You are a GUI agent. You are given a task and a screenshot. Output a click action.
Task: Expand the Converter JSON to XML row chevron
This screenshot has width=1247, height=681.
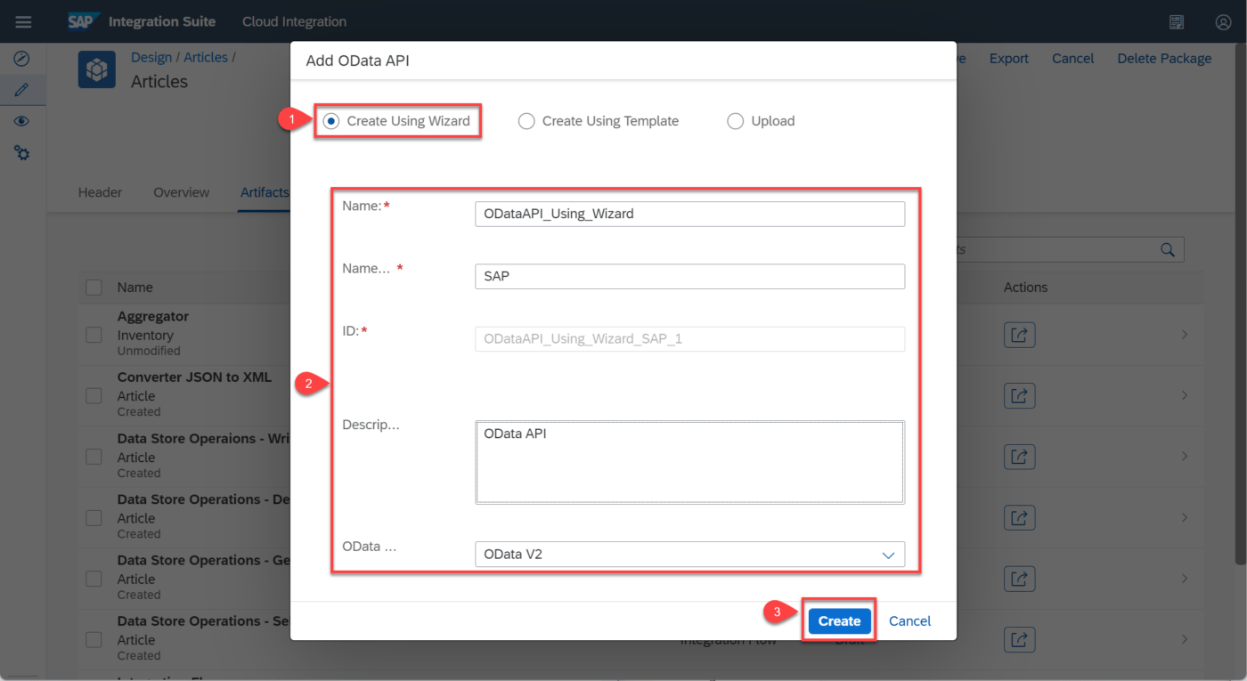coord(1185,395)
